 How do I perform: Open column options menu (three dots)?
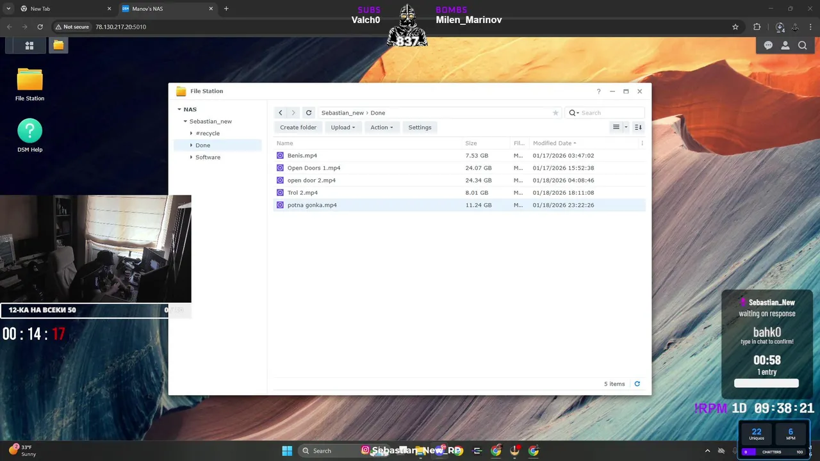coord(642,143)
